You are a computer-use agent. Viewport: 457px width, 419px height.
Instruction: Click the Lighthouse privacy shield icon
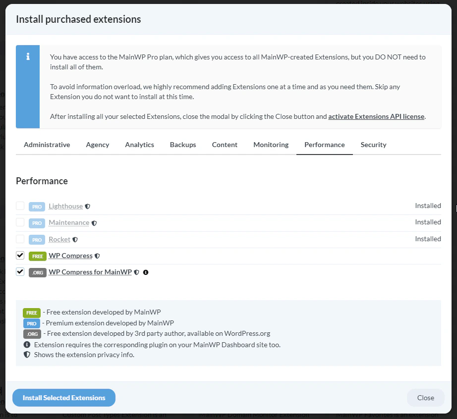click(x=87, y=207)
